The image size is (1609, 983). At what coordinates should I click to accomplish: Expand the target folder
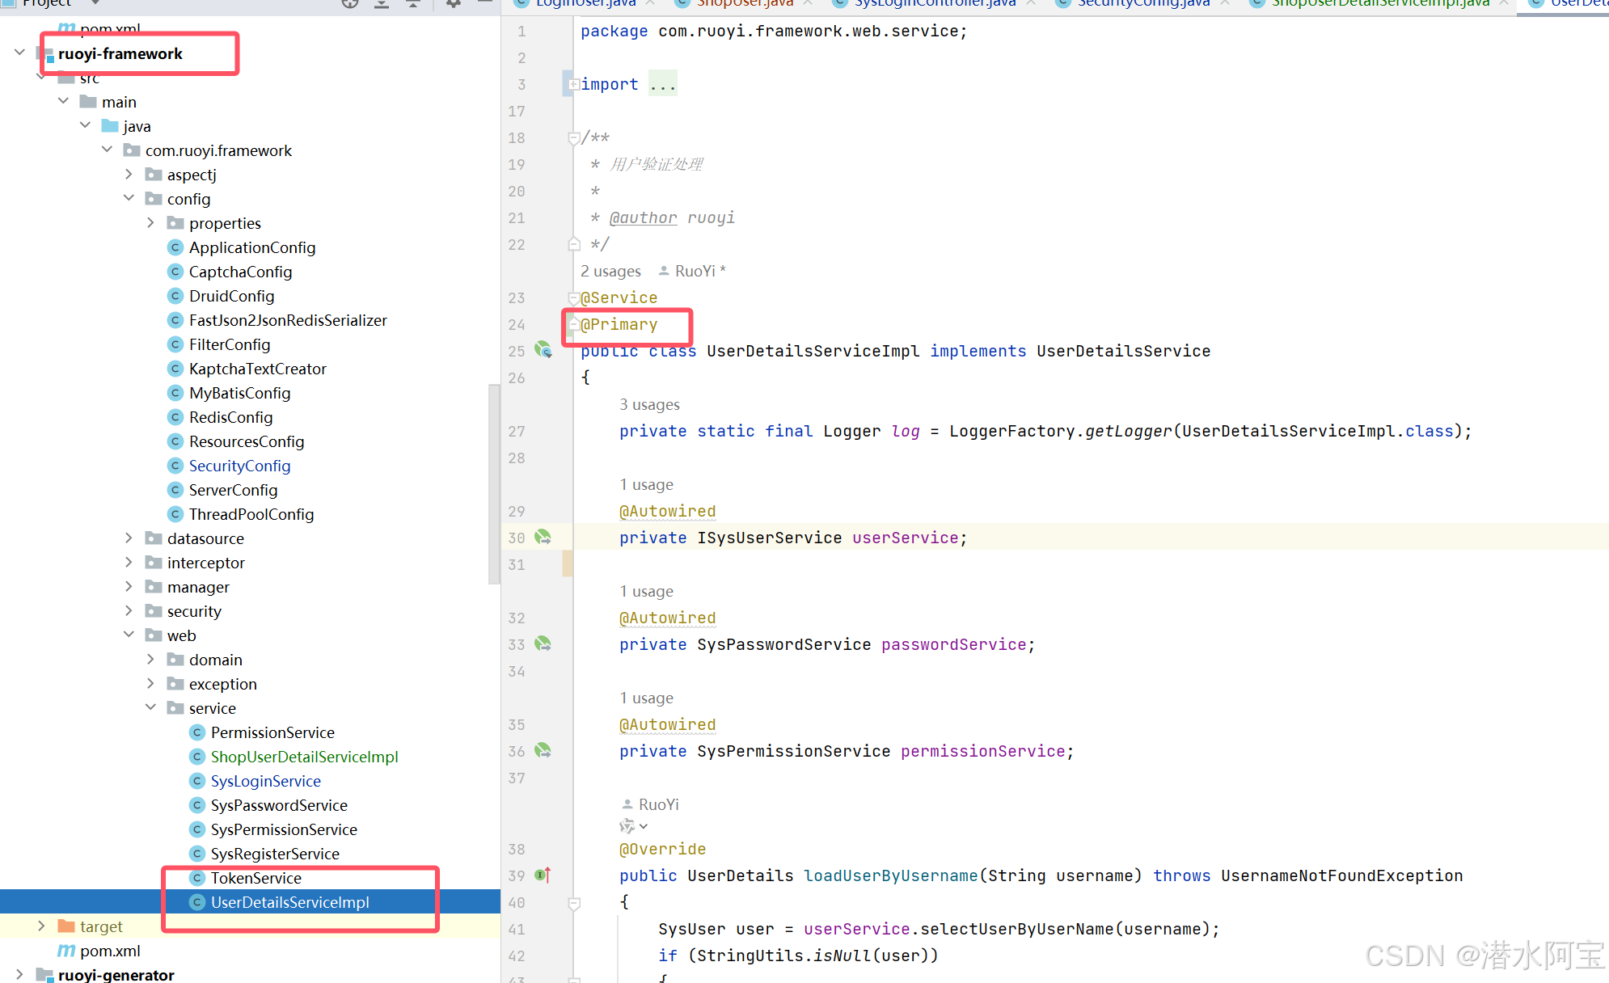click(x=41, y=926)
